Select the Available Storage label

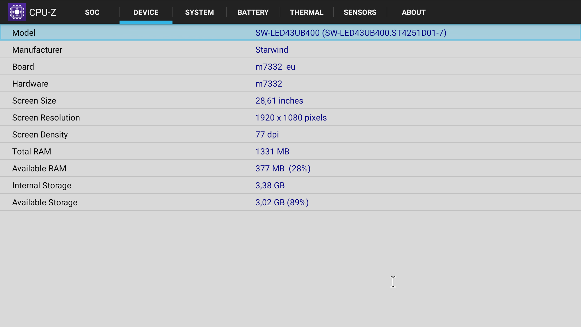45,202
